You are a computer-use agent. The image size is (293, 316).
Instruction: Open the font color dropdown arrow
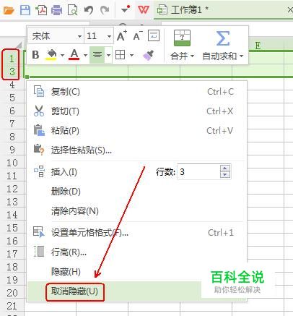coord(85,55)
